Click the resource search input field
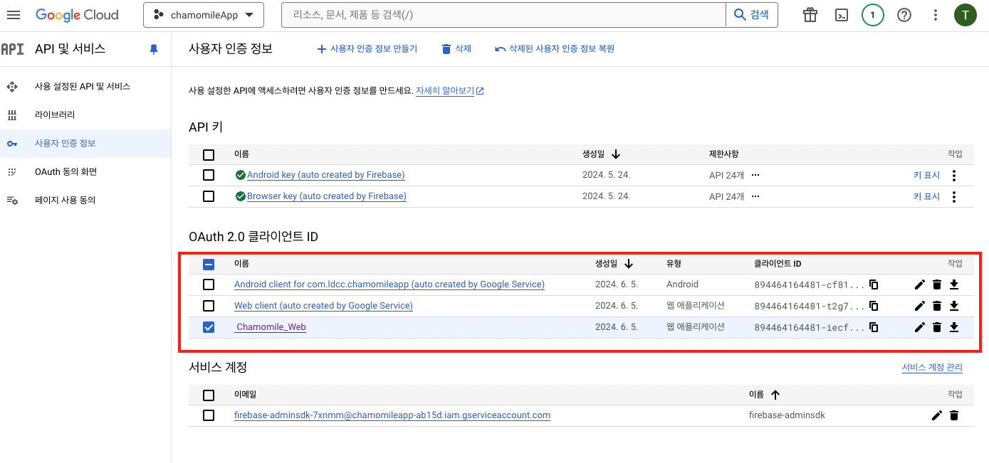This screenshot has height=463, width=989. tap(503, 15)
